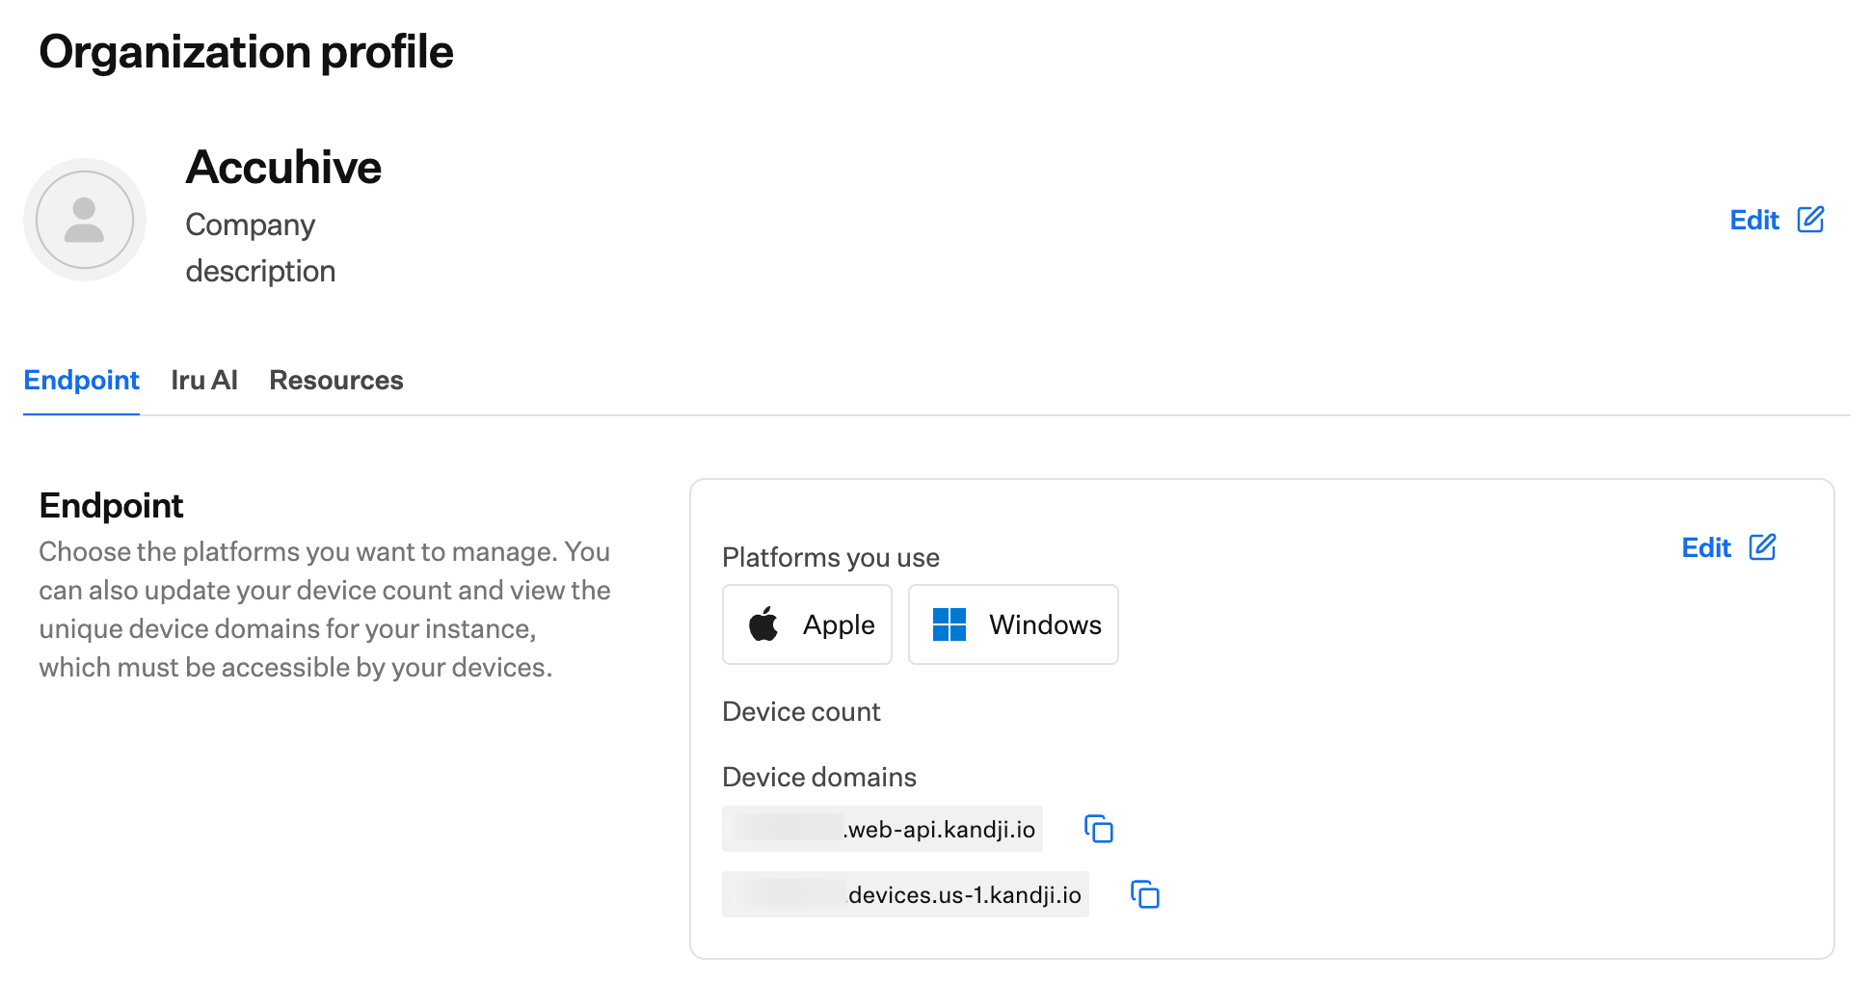Image resolution: width=1872 pixels, height=1008 pixels.
Task: Switch to the Iru AI tab
Action: click(x=203, y=380)
